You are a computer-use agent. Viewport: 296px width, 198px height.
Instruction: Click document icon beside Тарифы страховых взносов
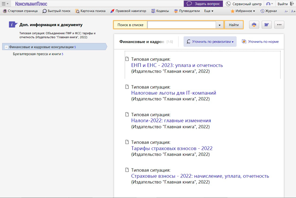(x=127, y=142)
